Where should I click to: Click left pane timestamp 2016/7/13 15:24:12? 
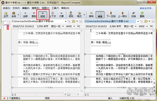click(23, 26)
